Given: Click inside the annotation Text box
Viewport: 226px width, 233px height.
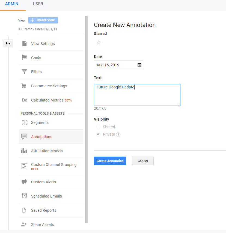Looking at the screenshot, I should (x=137, y=95).
